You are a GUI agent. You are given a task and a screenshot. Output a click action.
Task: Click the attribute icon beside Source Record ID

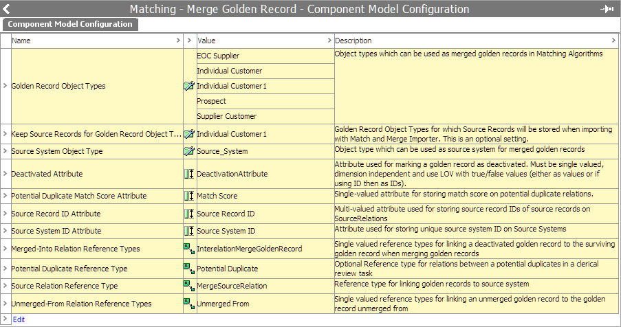pos(189,214)
